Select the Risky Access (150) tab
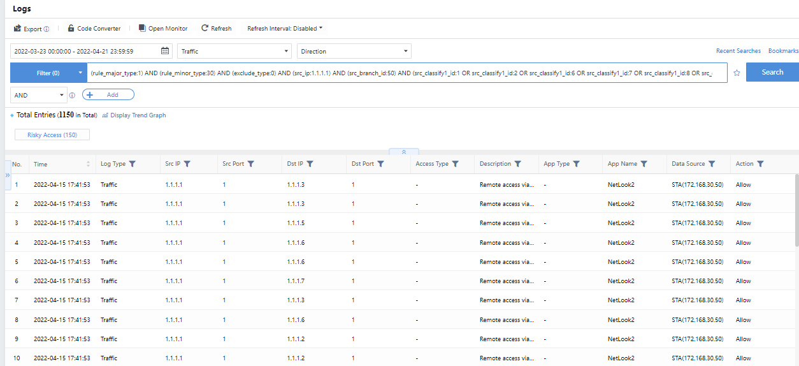Screen dimensions: 799x366 click(x=52, y=135)
